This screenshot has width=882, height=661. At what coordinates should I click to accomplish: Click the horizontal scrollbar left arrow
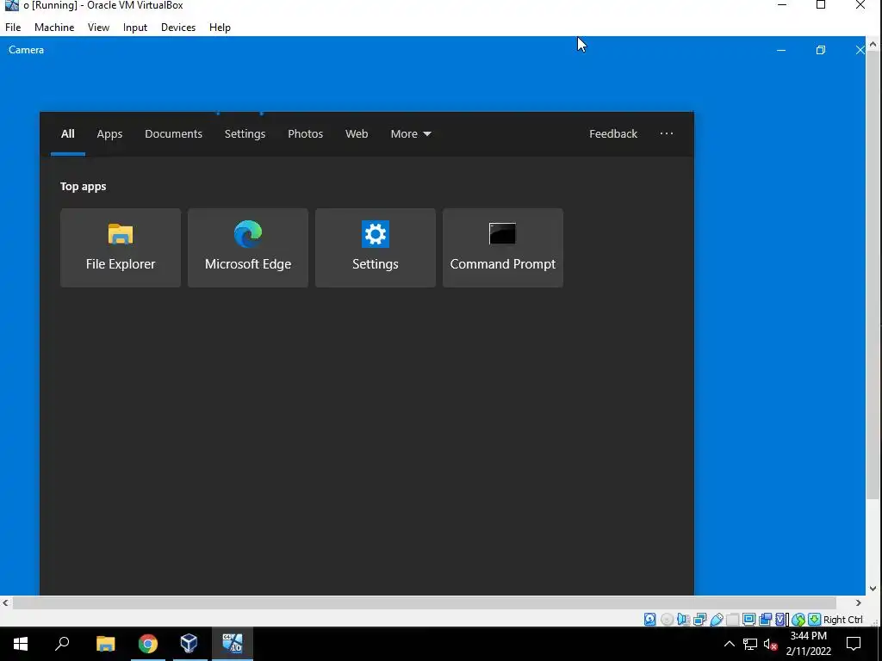[6, 602]
